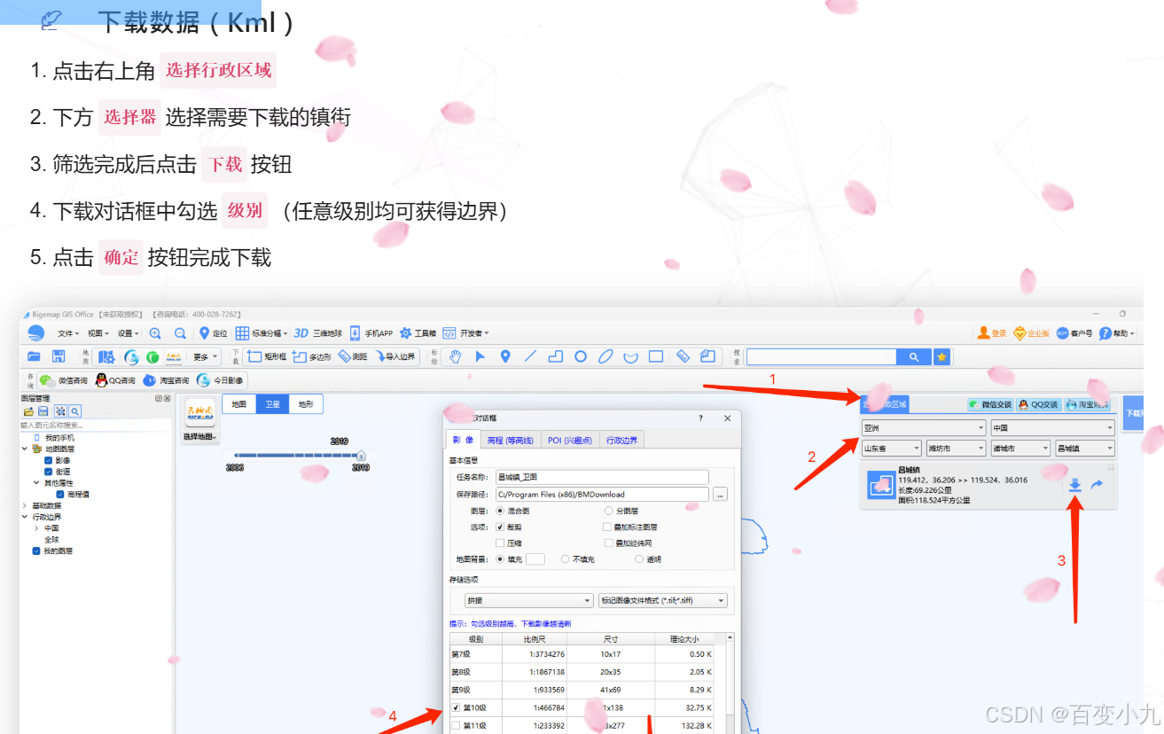Click the zoom out magnifier icon

coord(180,333)
